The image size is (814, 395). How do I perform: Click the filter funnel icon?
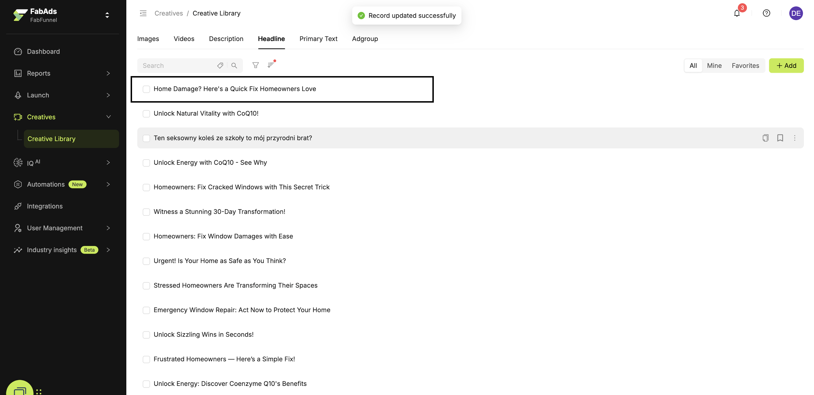(x=255, y=65)
